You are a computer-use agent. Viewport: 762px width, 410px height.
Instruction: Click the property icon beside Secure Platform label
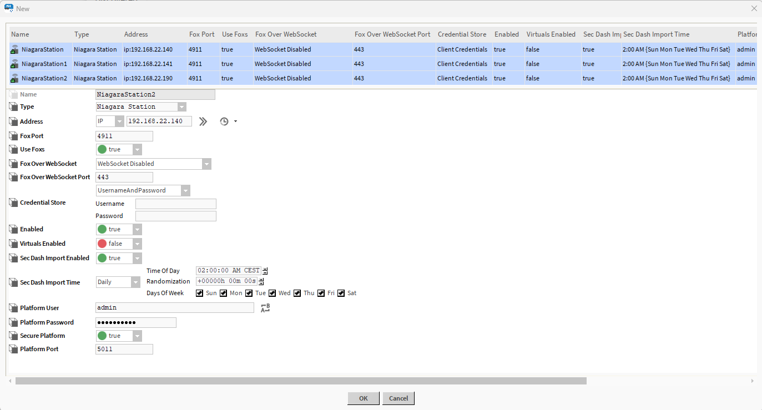click(x=14, y=336)
